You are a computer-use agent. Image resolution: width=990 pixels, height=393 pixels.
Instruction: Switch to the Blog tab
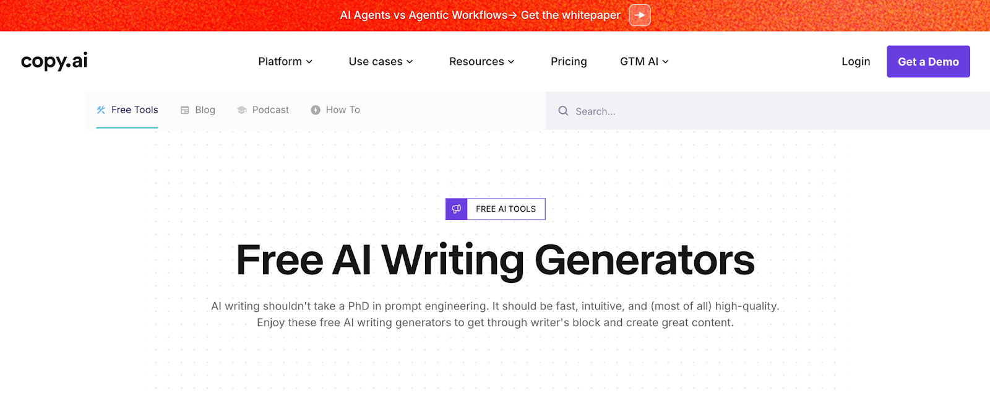tap(198, 110)
